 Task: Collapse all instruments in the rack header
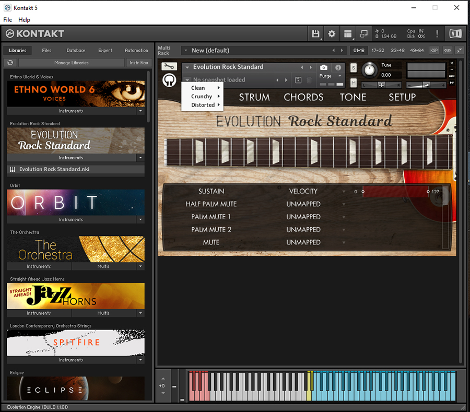[459, 50]
